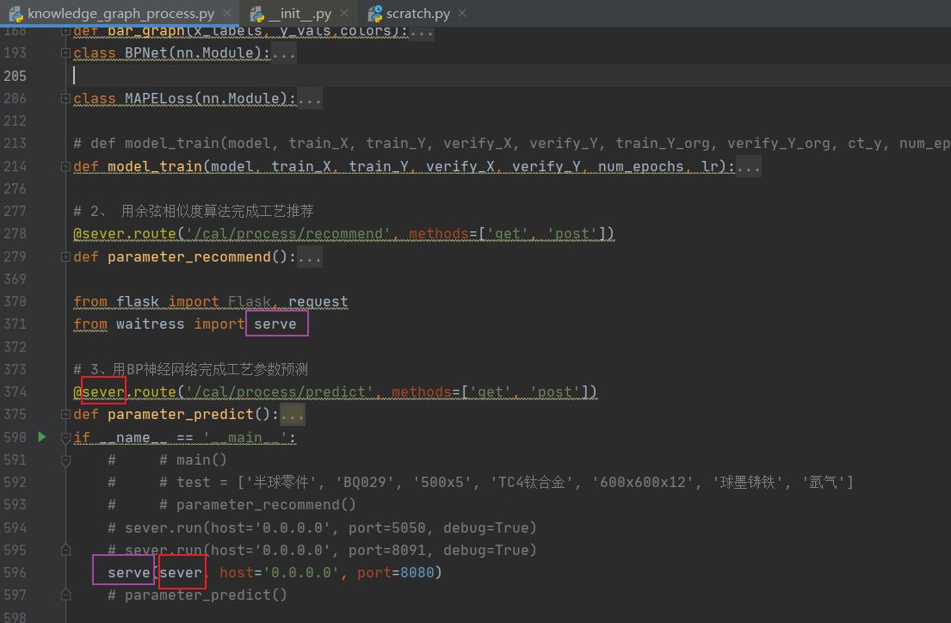Expand the folded parameter_predict function

point(65,414)
